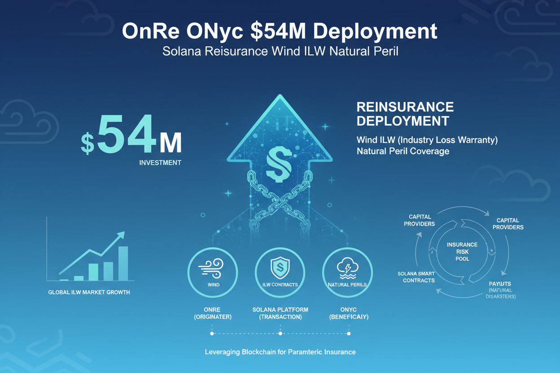Click the rising trend arrow on the bar chart
560x373 pixels.
pos(92,252)
